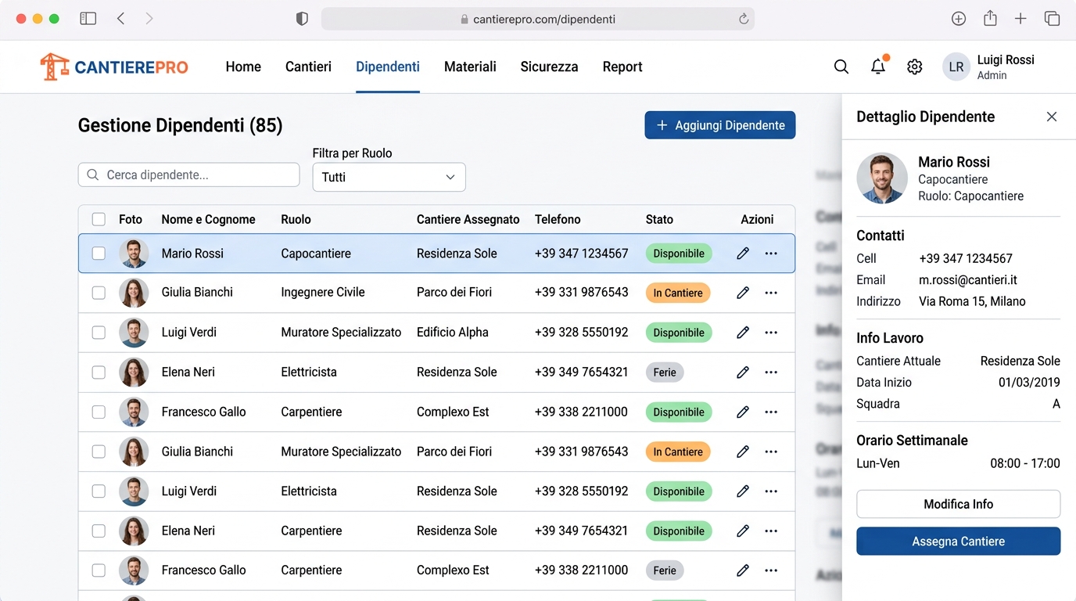This screenshot has height=601, width=1076.
Task: Click the Cerca dipendente search field
Action: tap(189, 175)
